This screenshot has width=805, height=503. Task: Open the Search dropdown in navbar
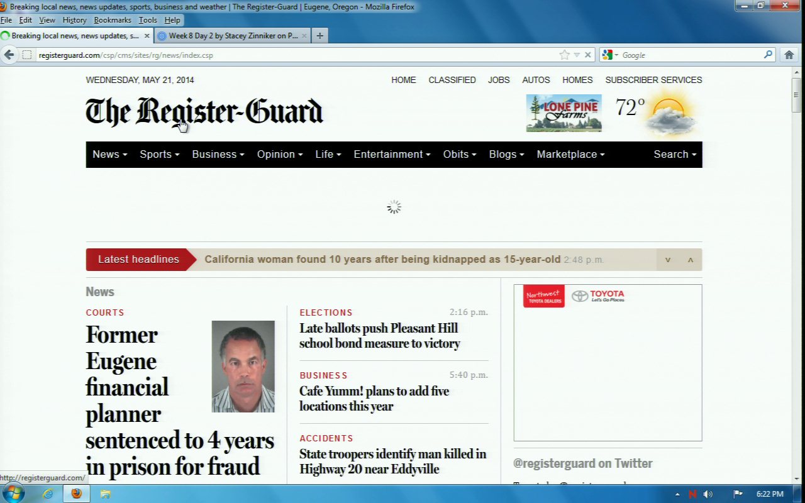pos(675,154)
